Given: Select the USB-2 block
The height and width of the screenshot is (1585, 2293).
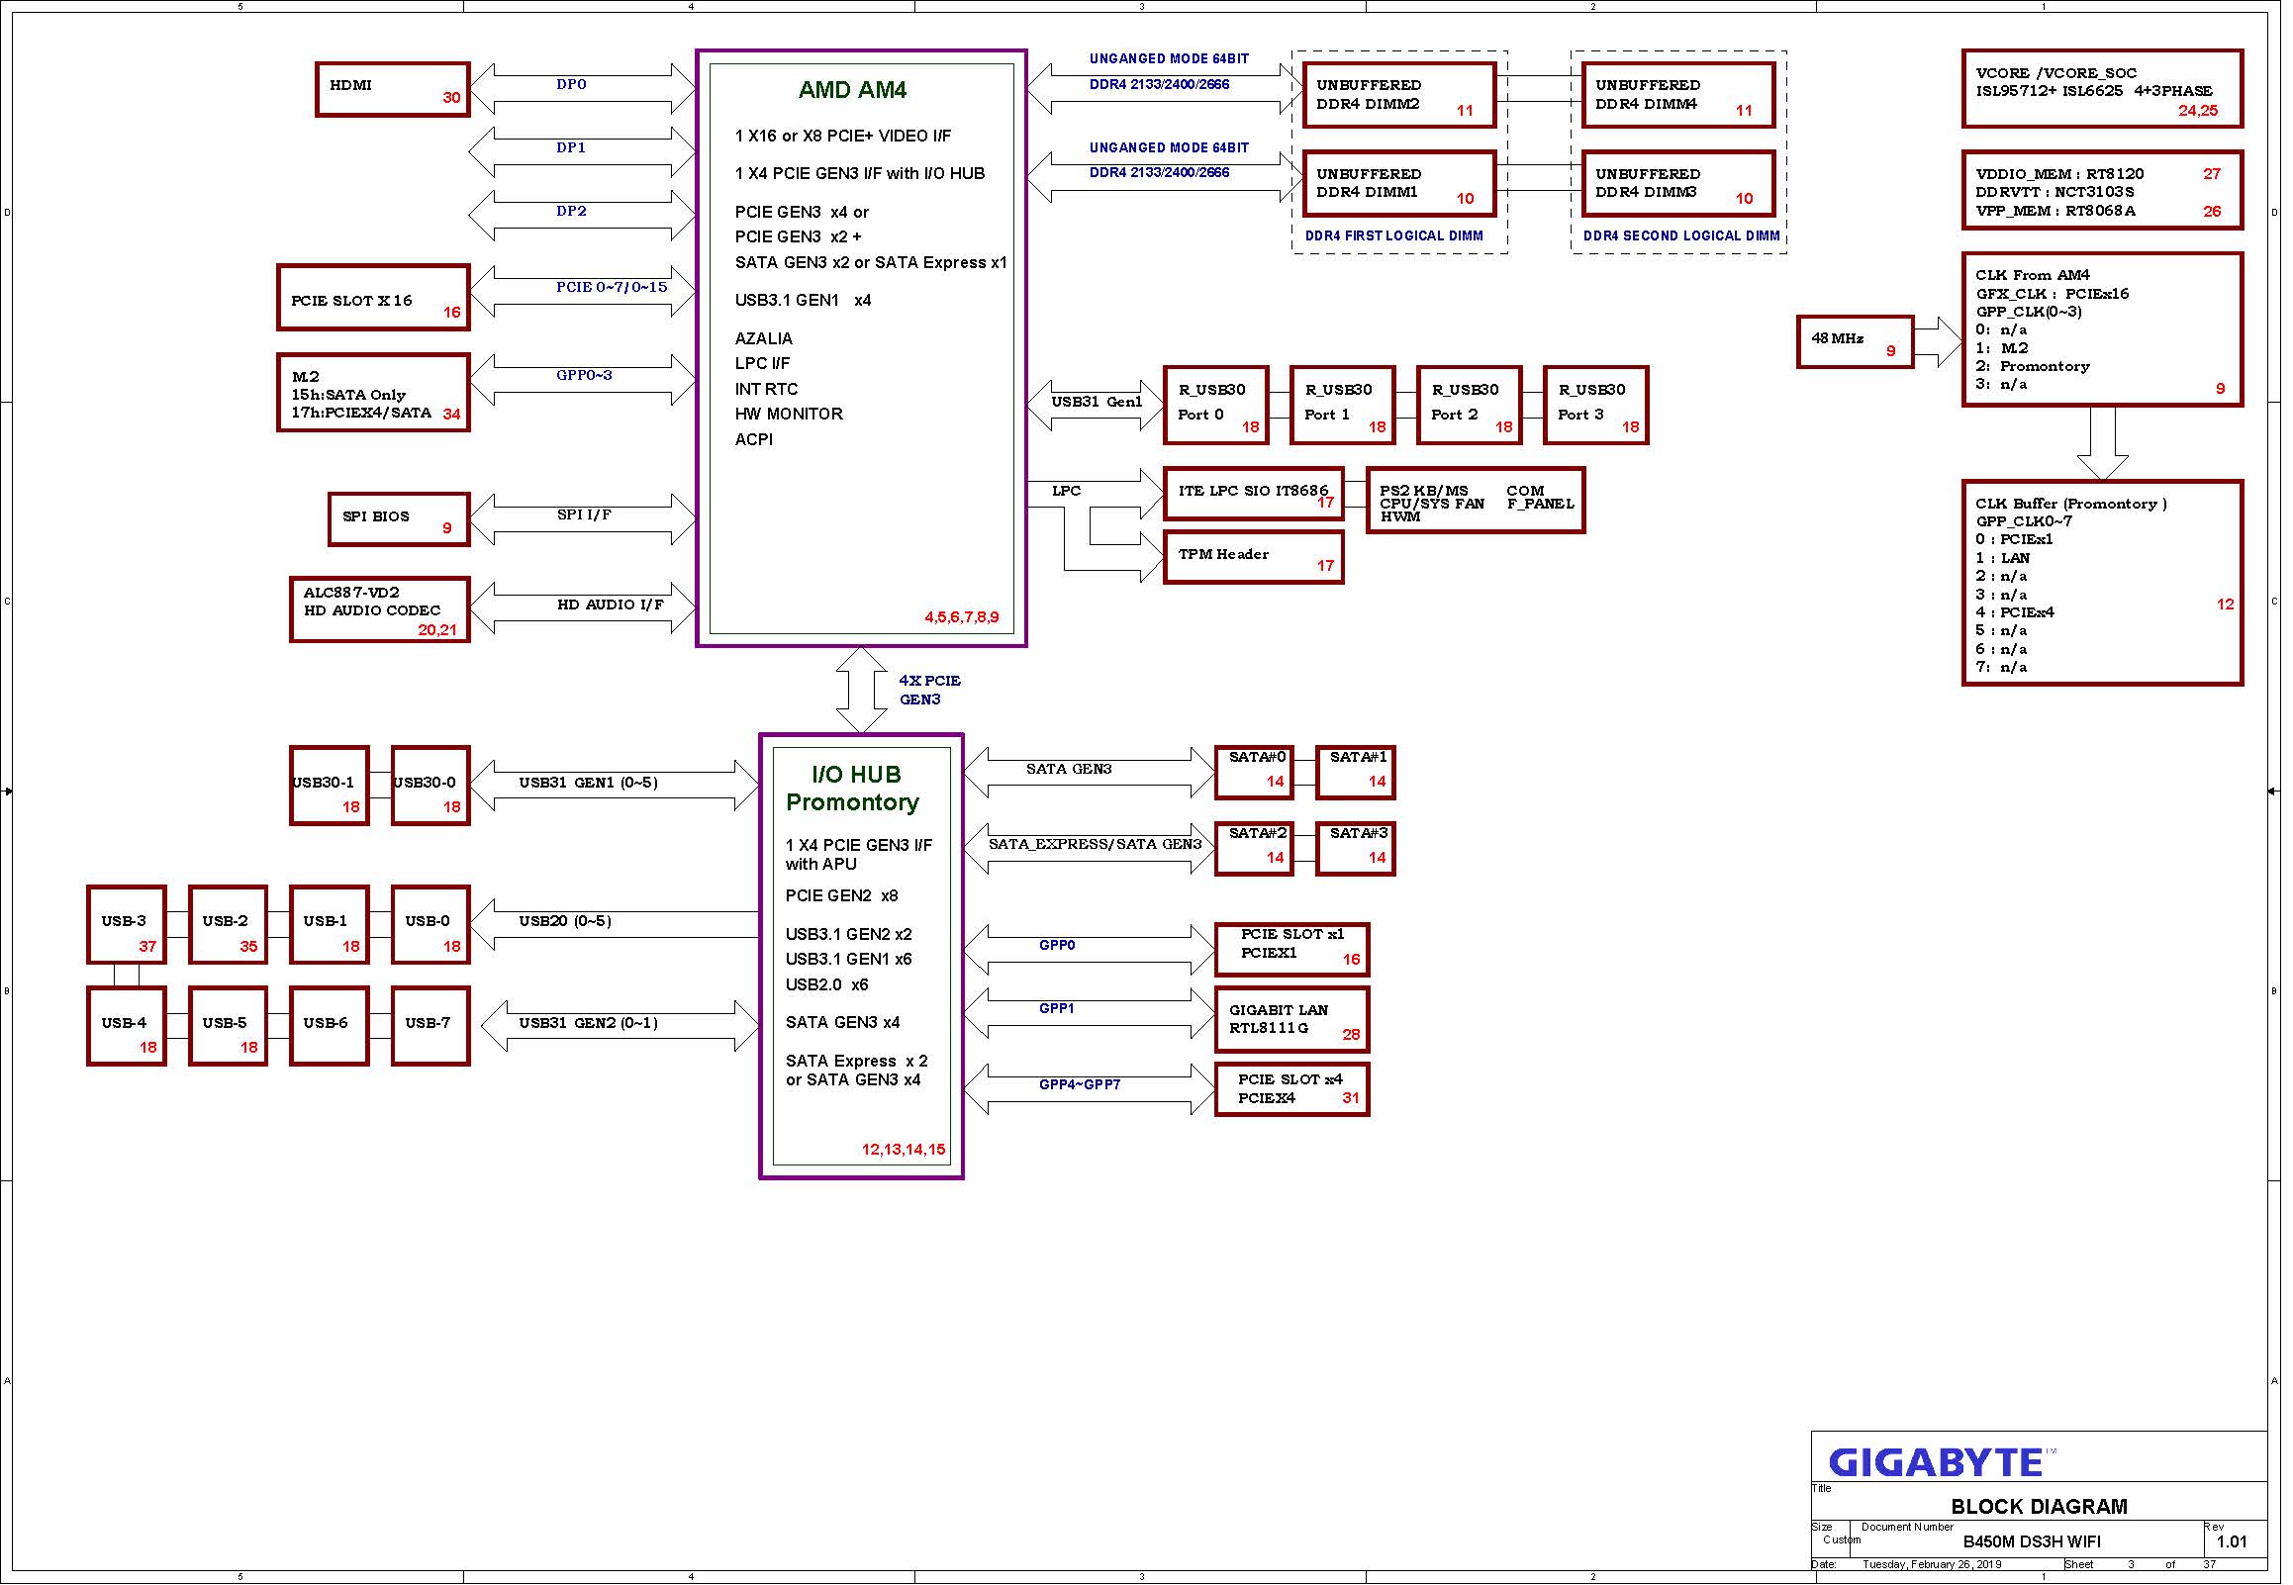Looking at the screenshot, I should point(230,926).
